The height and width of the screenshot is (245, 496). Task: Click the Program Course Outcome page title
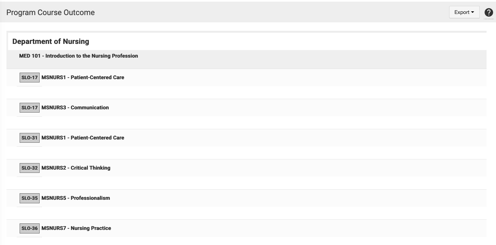point(50,12)
